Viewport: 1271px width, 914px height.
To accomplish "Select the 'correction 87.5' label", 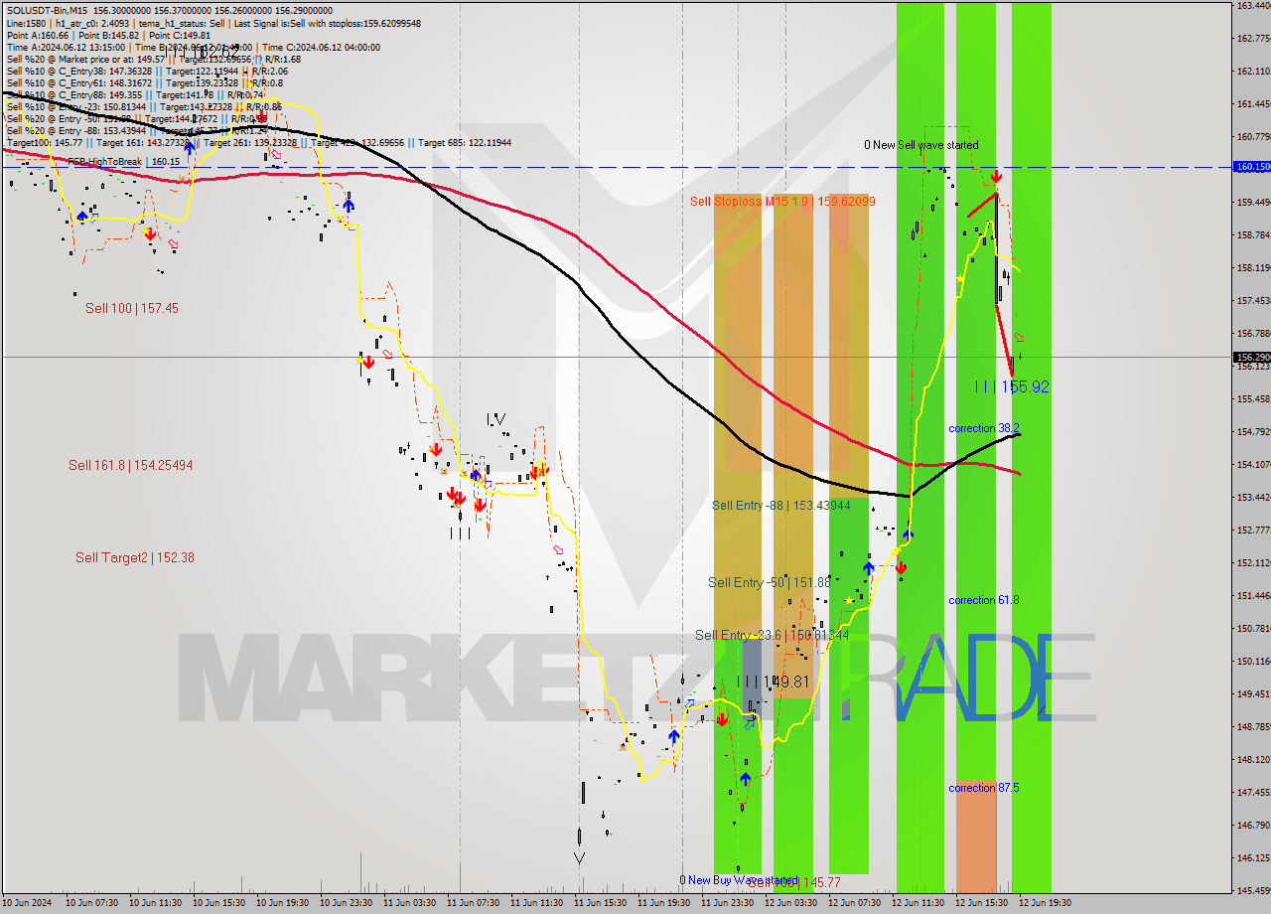I will tap(983, 788).
